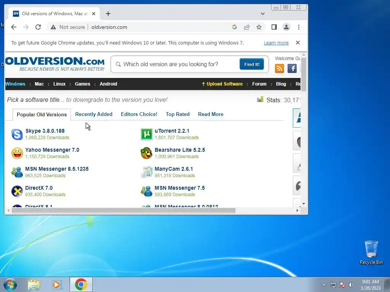The image size is (390, 292).
Task: Open Bearshare Lite 5.2.5 link
Action: (180, 150)
